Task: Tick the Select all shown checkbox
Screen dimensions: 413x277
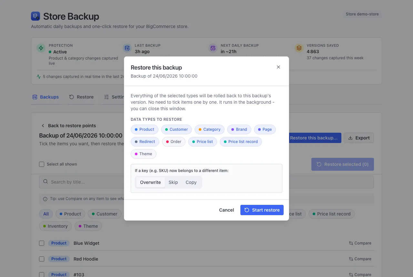Action: (42, 164)
